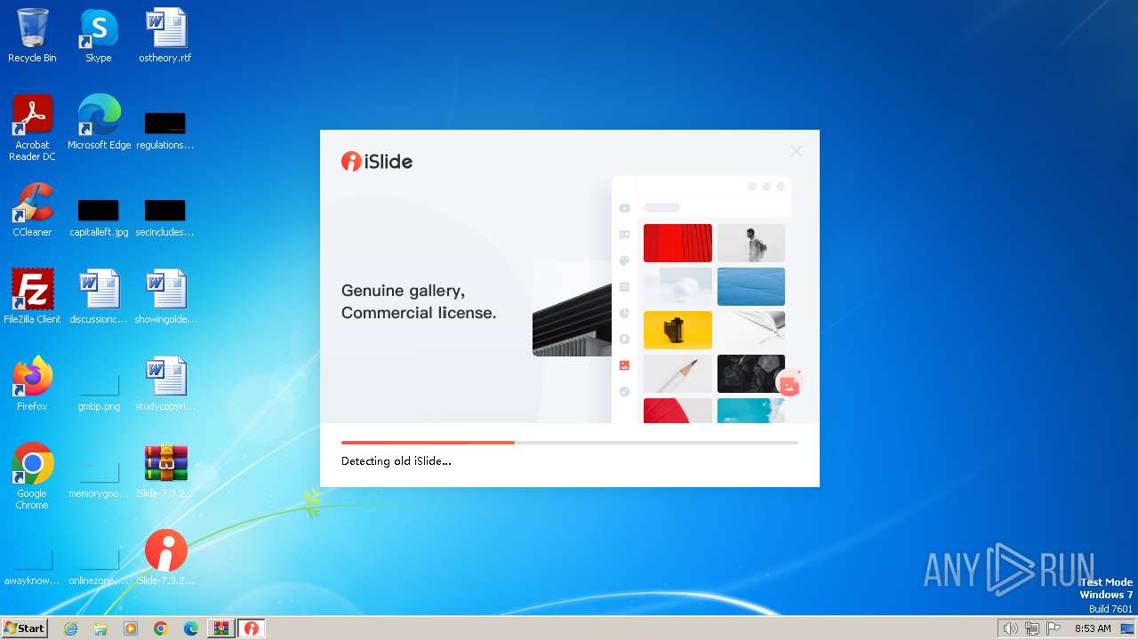Click the installer progress bar

pyautogui.click(x=570, y=442)
